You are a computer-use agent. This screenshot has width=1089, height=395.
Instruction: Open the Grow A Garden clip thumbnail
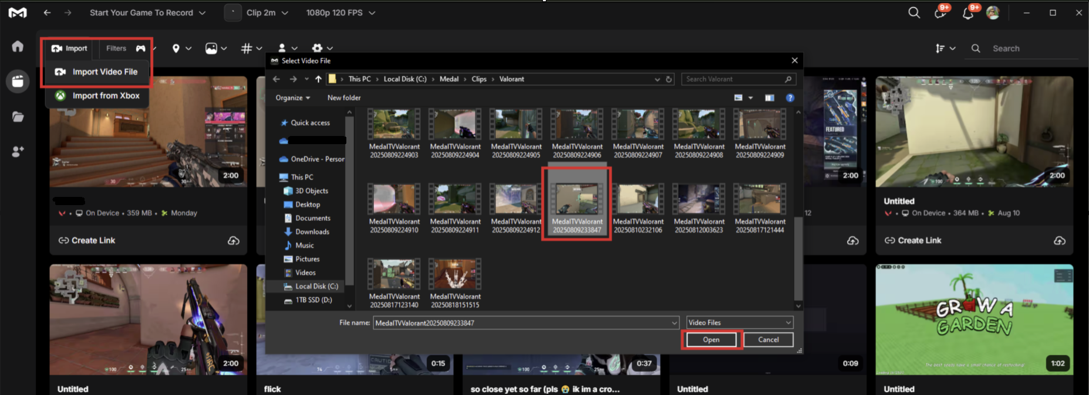[975, 319]
